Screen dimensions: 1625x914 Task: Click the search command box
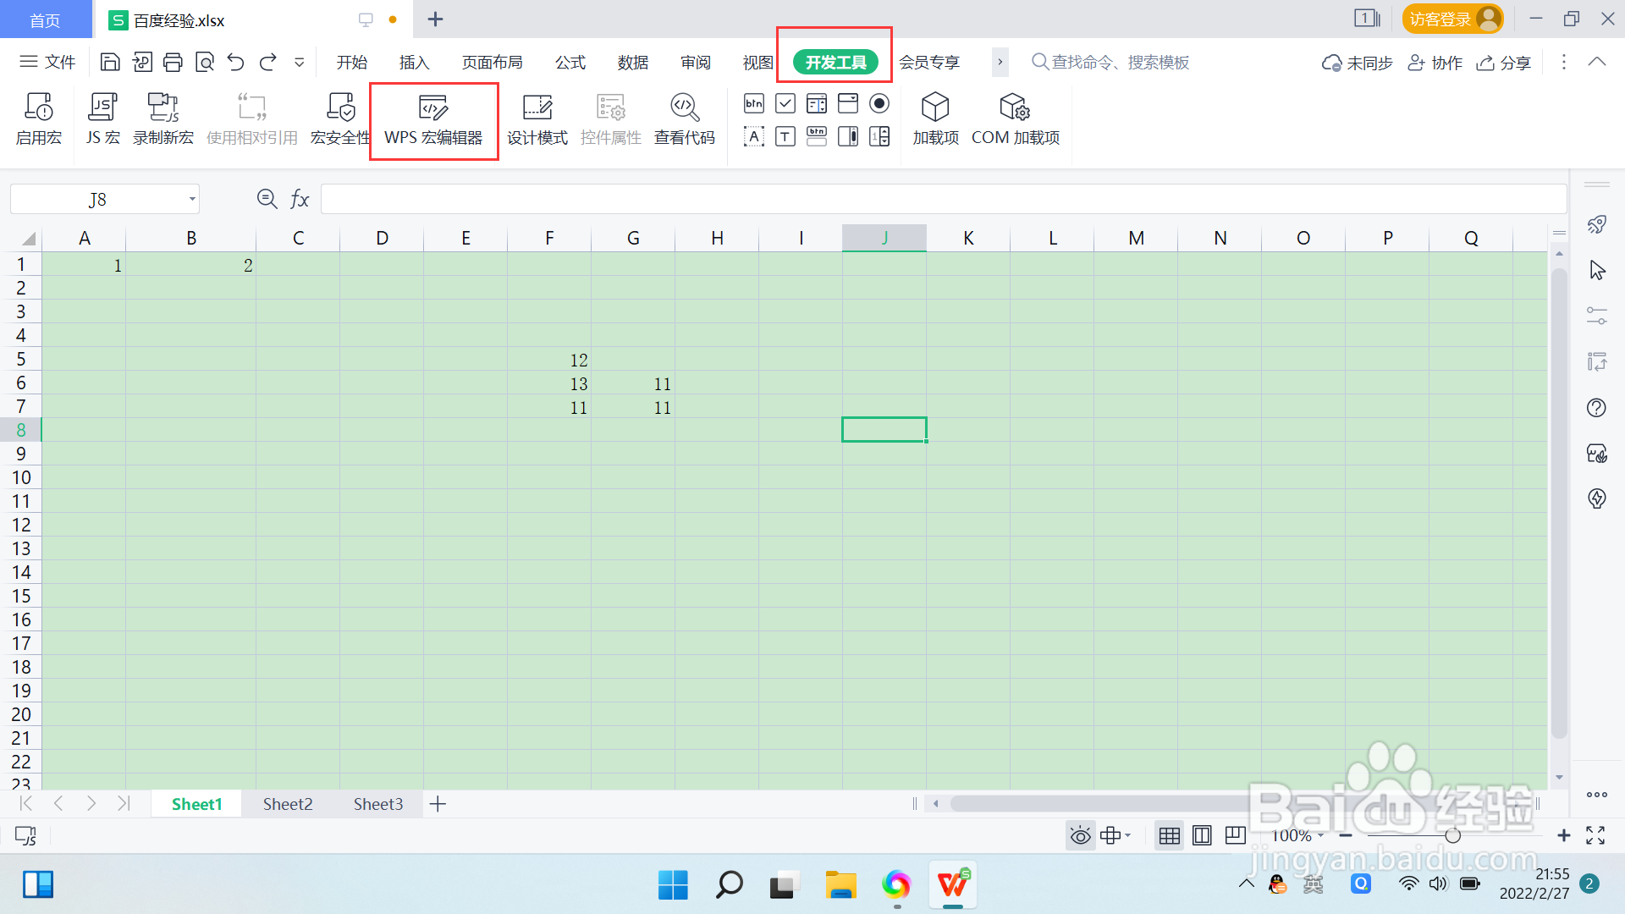[x=1110, y=62]
